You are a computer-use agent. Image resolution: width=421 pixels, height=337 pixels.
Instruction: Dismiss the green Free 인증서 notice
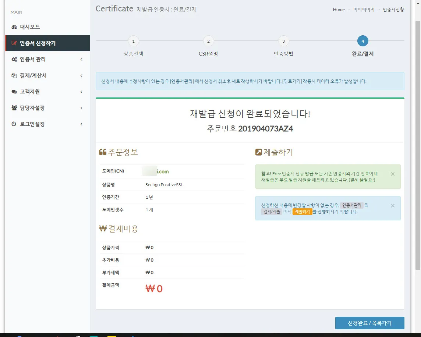point(393,174)
